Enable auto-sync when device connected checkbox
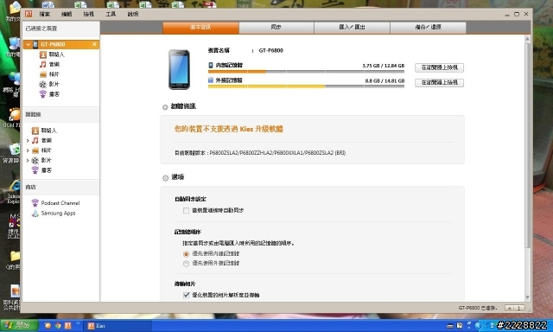 [x=187, y=211]
